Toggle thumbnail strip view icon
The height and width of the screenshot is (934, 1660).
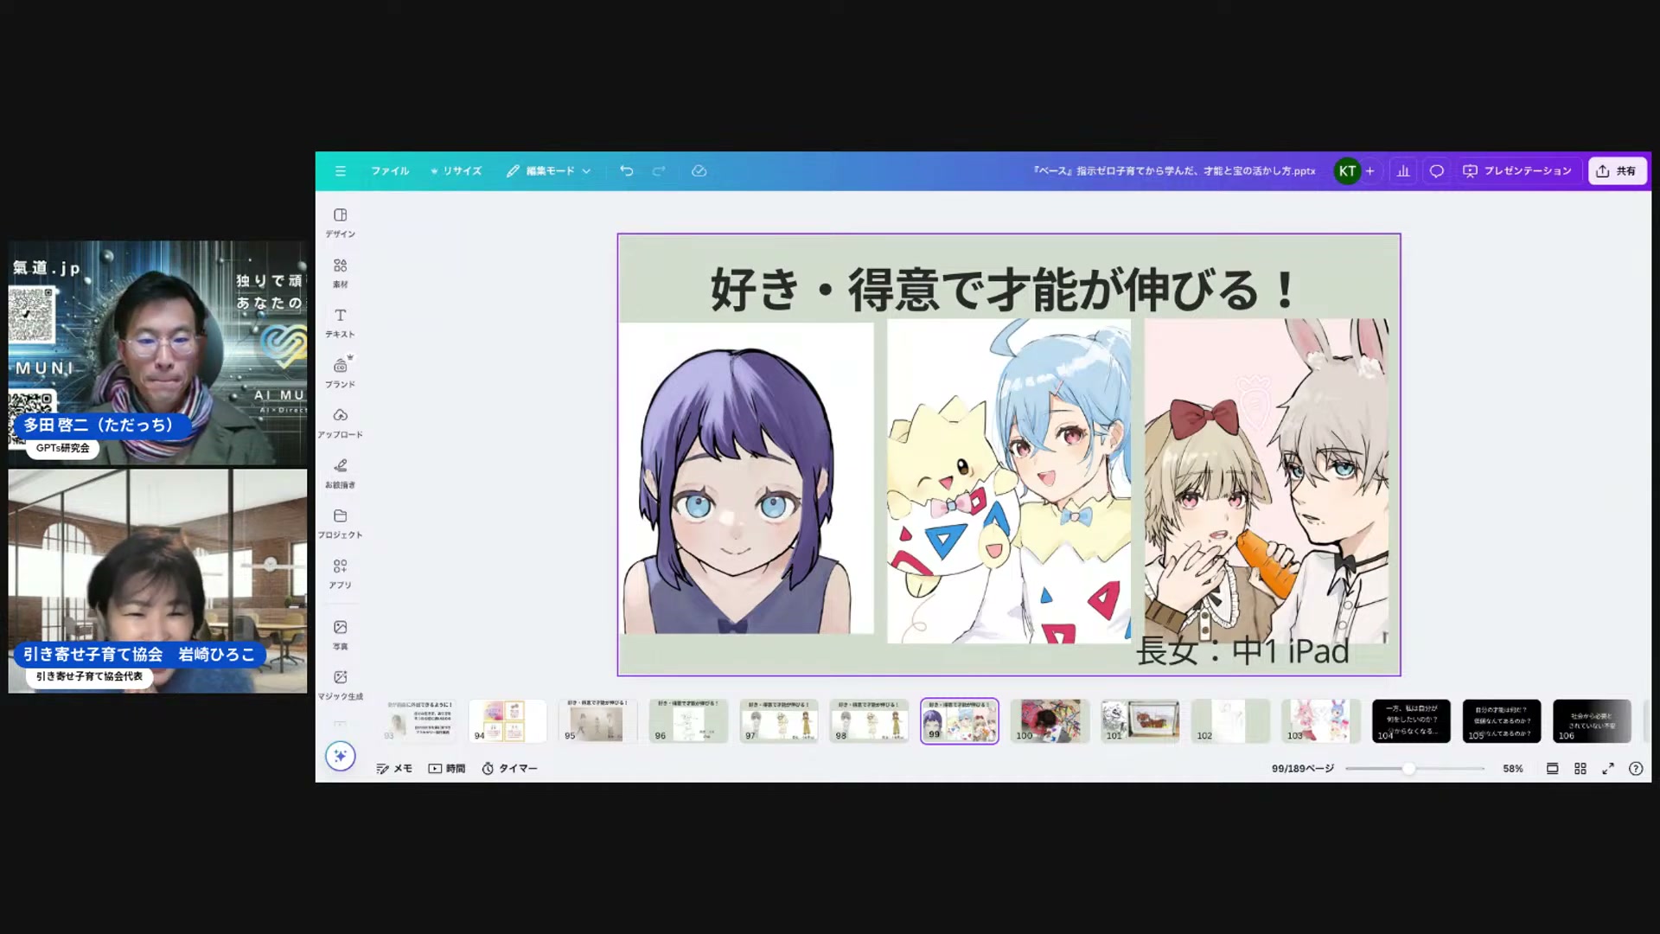[x=1553, y=768]
